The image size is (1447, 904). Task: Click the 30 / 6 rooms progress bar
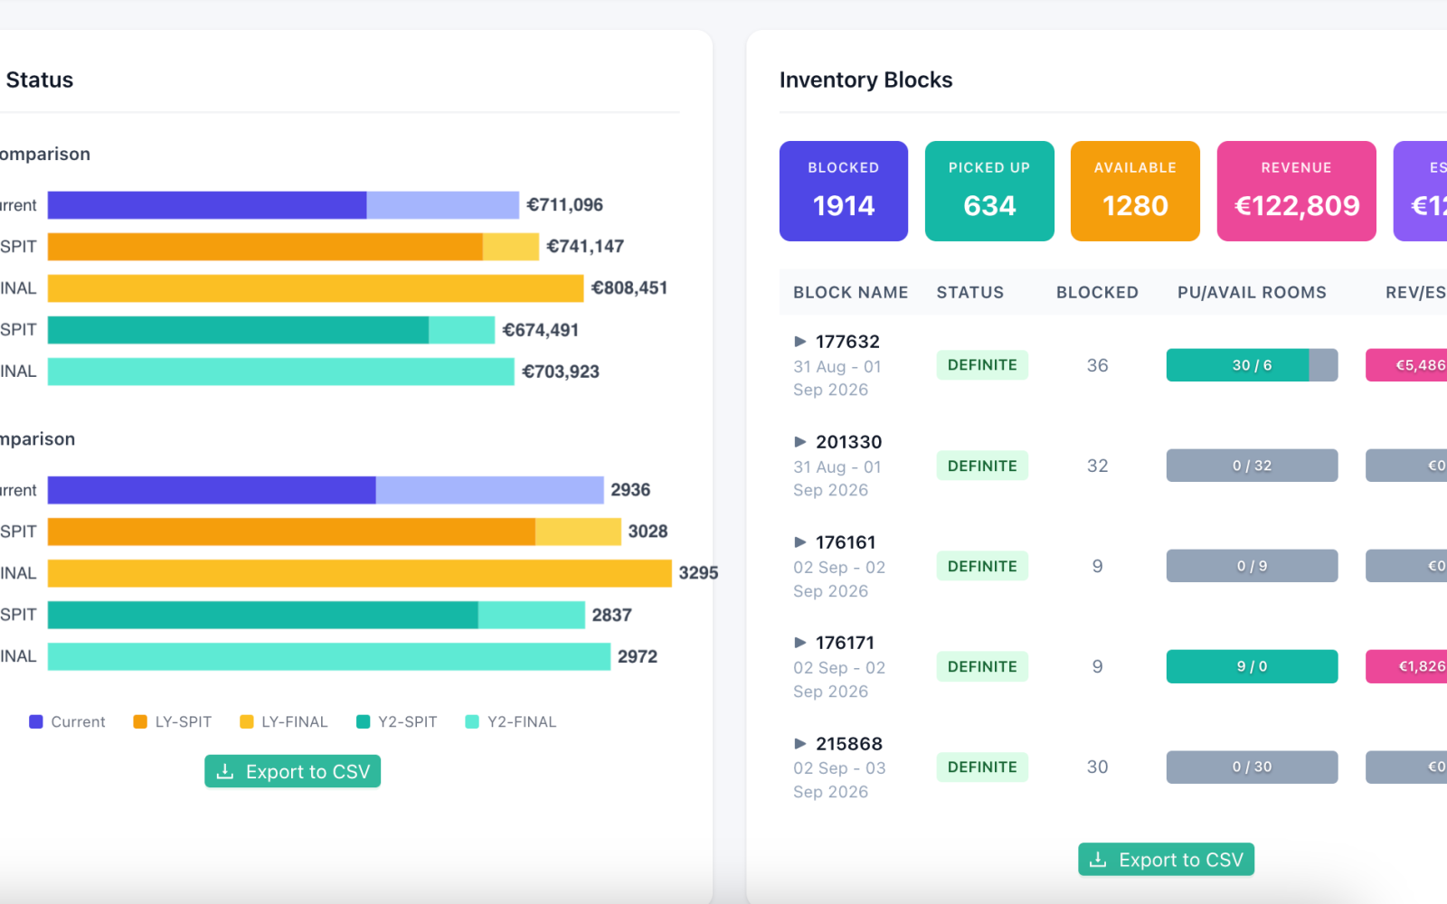[x=1252, y=365]
